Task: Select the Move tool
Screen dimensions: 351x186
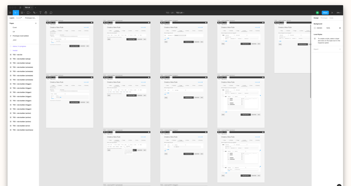Action: tap(15, 13)
